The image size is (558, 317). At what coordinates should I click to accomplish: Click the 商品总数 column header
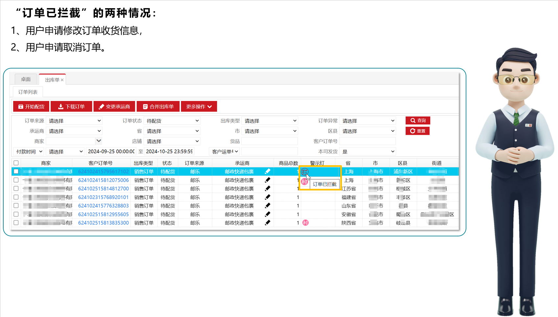click(x=288, y=163)
